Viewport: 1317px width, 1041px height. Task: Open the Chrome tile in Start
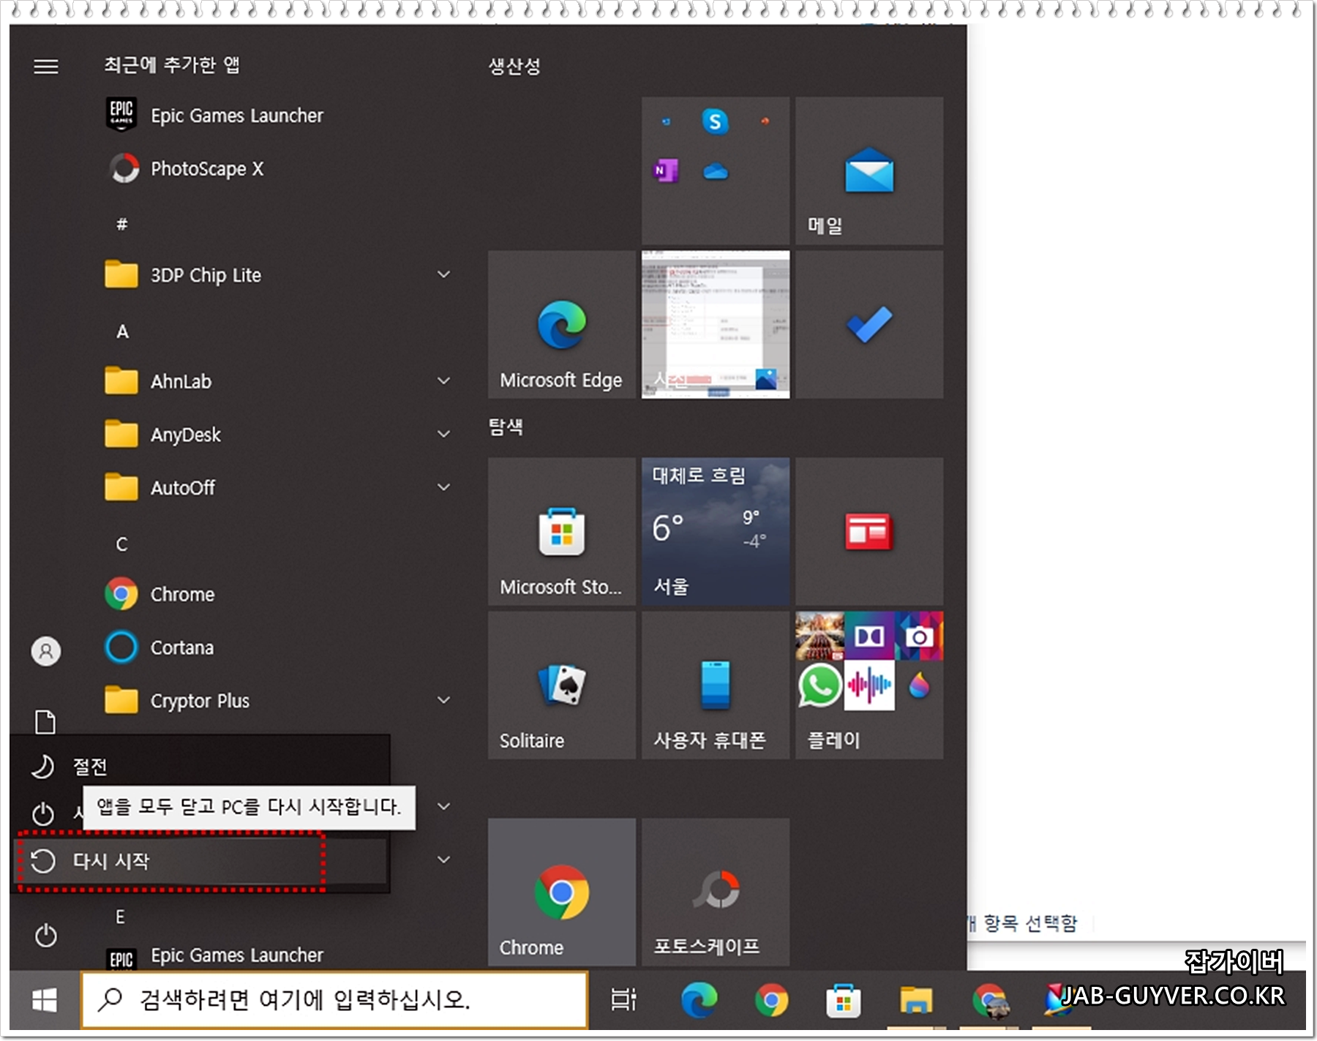(562, 892)
